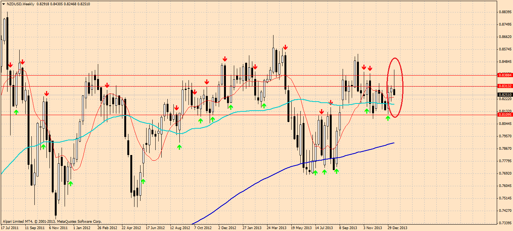Click the 1 Jan 2012 date label
This screenshot has height=231, width=513.
click(82, 228)
